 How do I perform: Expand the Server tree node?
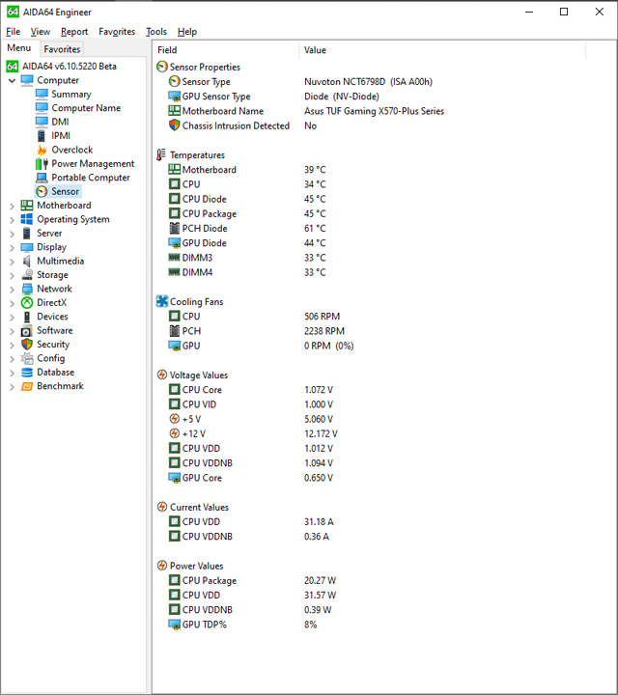pos(12,234)
